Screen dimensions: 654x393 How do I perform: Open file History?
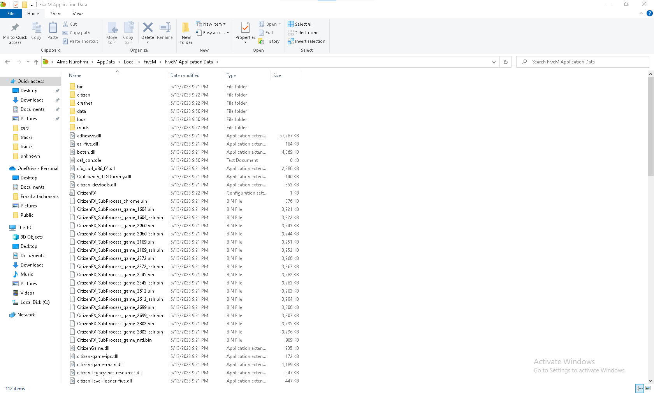pyautogui.click(x=269, y=41)
